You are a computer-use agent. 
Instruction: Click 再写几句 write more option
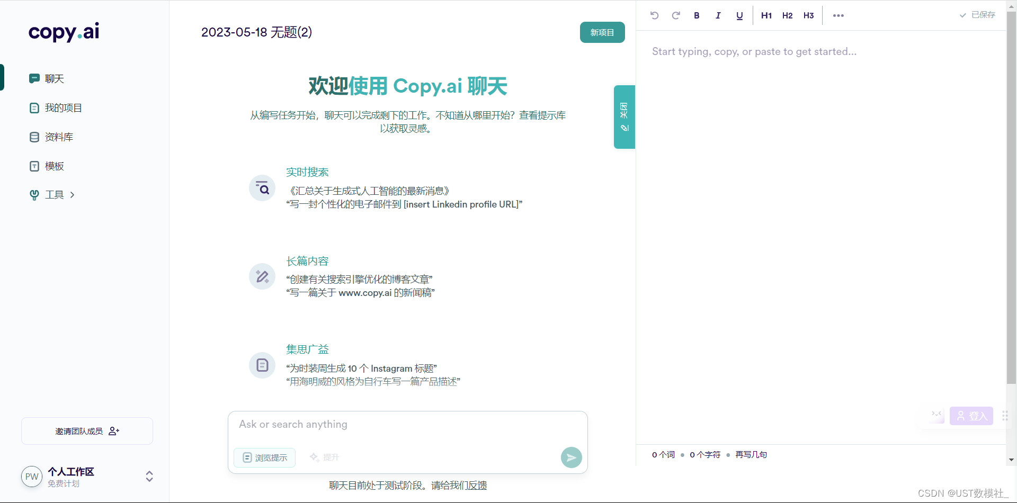(751, 455)
